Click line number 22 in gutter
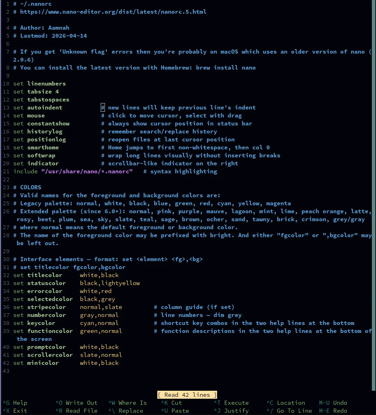 (x=6, y=179)
